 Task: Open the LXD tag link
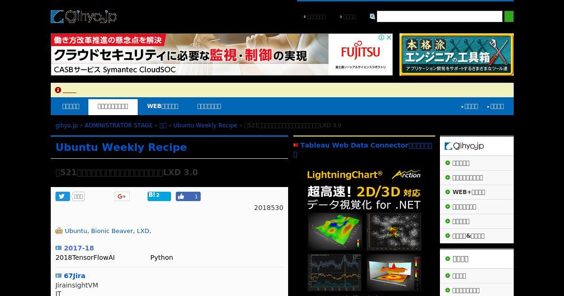(x=143, y=231)
